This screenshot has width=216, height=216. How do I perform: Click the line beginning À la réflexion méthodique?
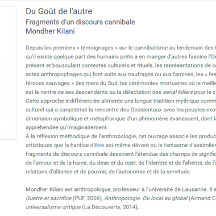click(x=121, y=136)
